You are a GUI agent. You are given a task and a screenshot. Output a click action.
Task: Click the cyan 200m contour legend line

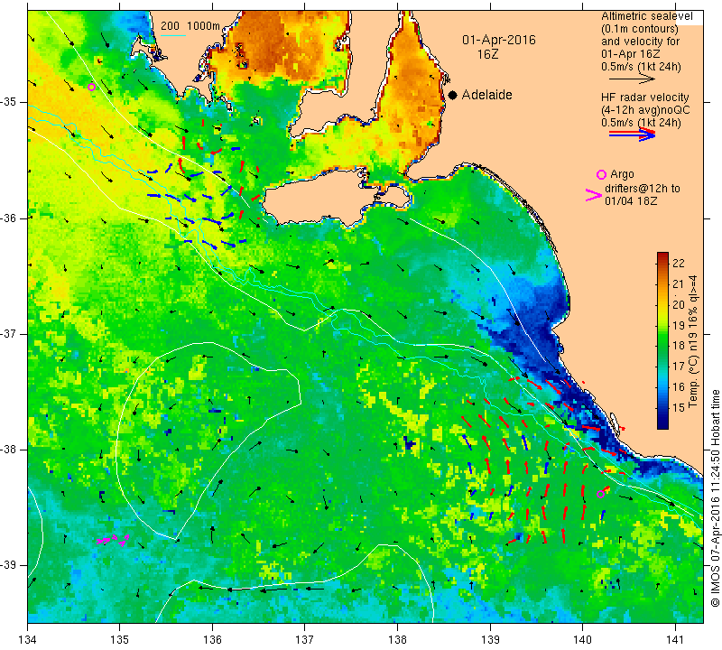pyautogui.click(x=172, y=35)
